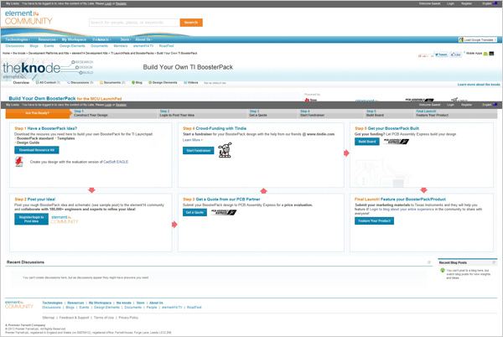Click the blue Get a Quote button
This screenshot has height=337, width=503.
coord(194,212)
